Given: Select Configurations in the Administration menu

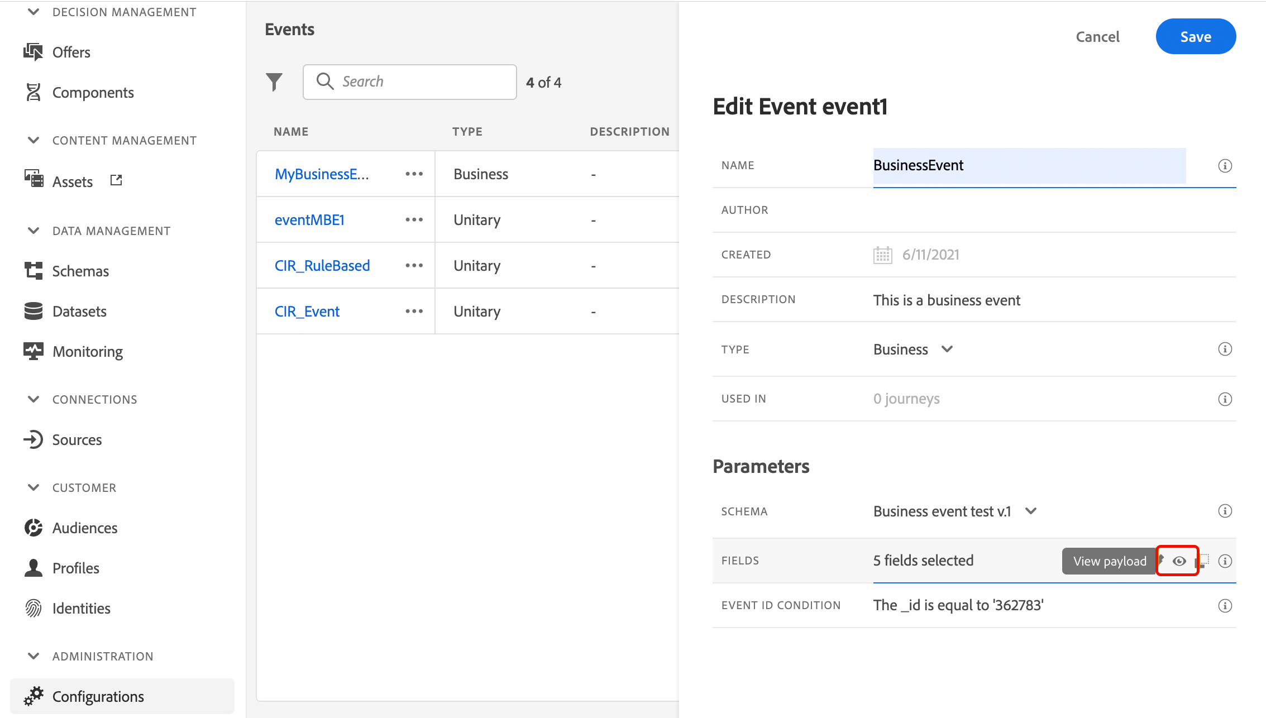Looking at the screenshot, I should (x=98, y=697).
